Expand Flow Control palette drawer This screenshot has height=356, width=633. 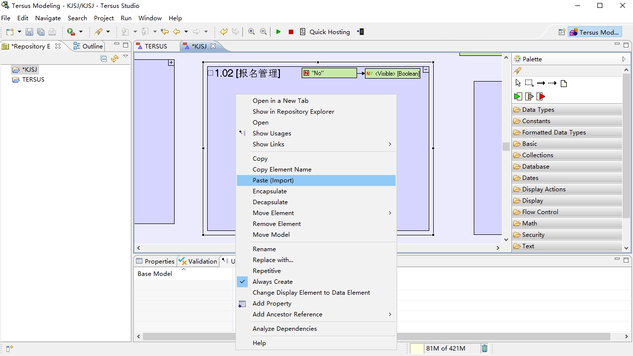[x=567, y=212]
